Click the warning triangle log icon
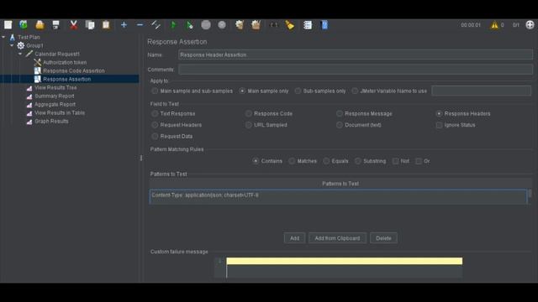 click(494, 25)
